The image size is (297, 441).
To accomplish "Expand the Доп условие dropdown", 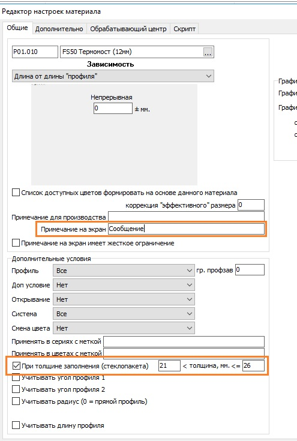I will (x=124, y=285).
